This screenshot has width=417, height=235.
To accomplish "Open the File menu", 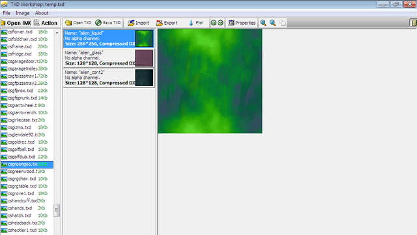I will (7, 13).
